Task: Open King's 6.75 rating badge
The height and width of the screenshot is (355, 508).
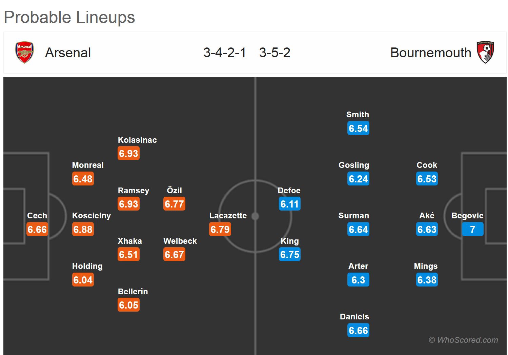Action: [x=290, y=255]
